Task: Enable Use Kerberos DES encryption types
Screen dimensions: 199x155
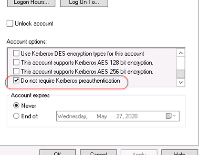Action: tap(16, 54)
